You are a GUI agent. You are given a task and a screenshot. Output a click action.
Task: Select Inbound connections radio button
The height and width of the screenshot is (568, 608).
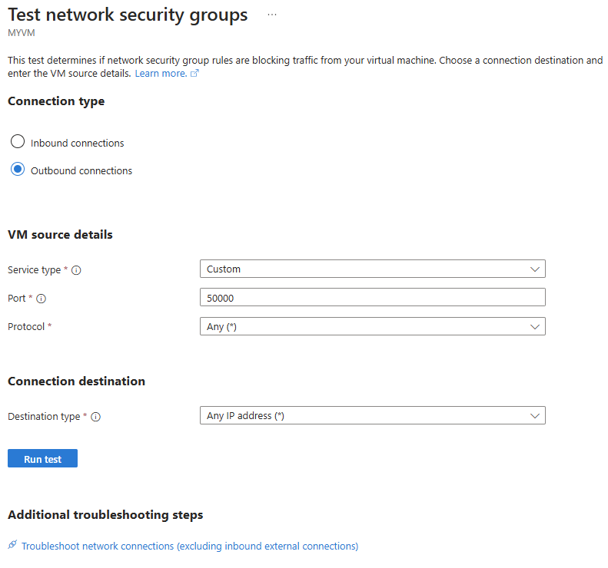pyautogui.click(x=18, y=142)
